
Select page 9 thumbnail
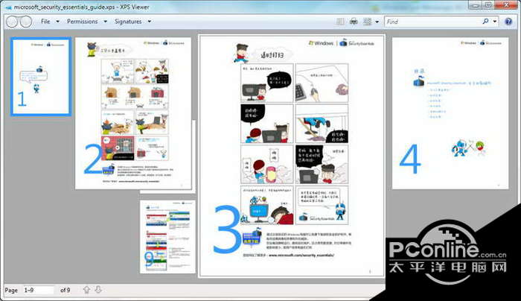click(x=167, y=237)
